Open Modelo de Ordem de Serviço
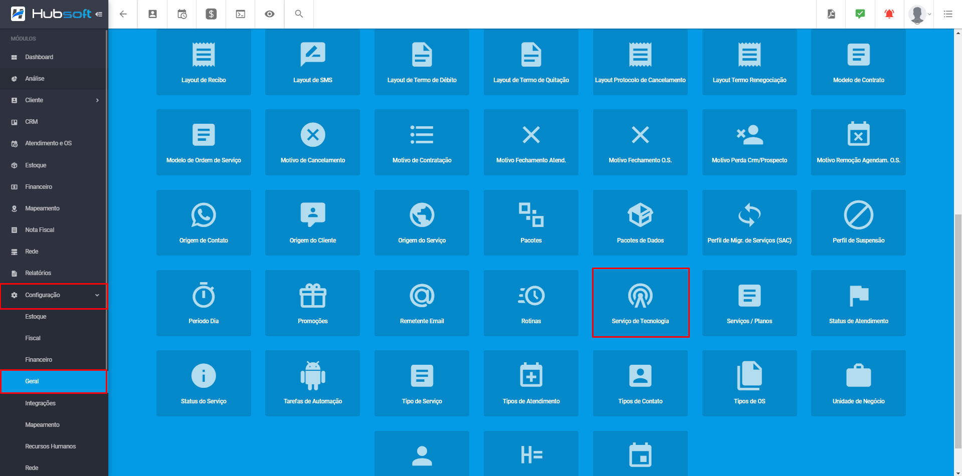Image resolution: width=962 pixels, height=476 pixels. tap(204, 142)
